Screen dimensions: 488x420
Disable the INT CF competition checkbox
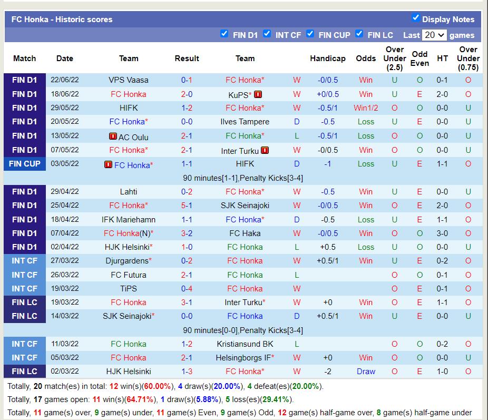coord(267,34)
